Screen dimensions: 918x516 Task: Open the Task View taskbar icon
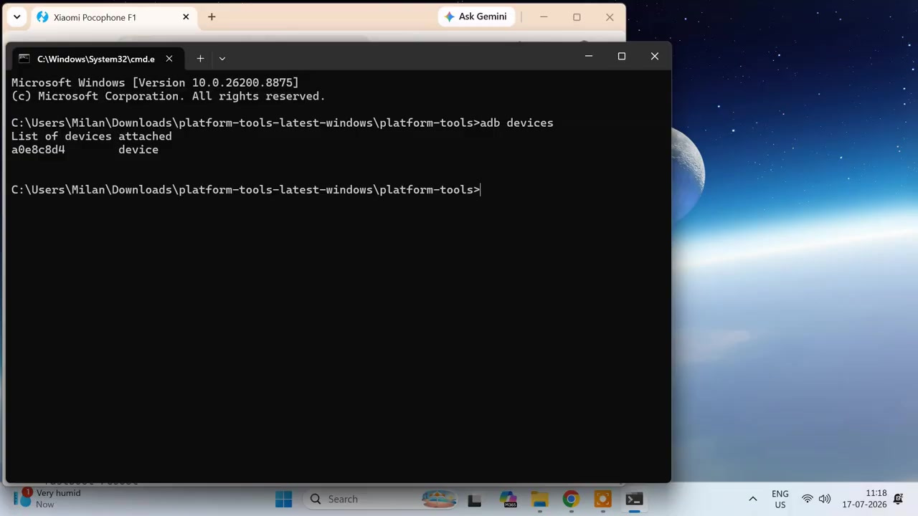pyautogui.click(x=474, y=499)
